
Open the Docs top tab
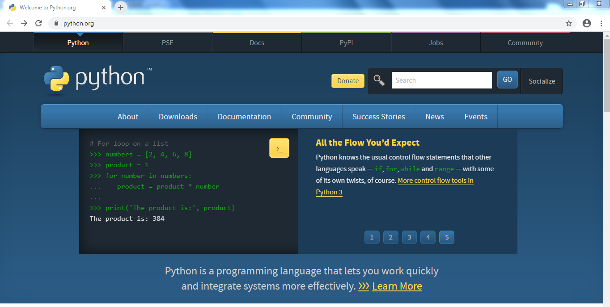(257, 43)
